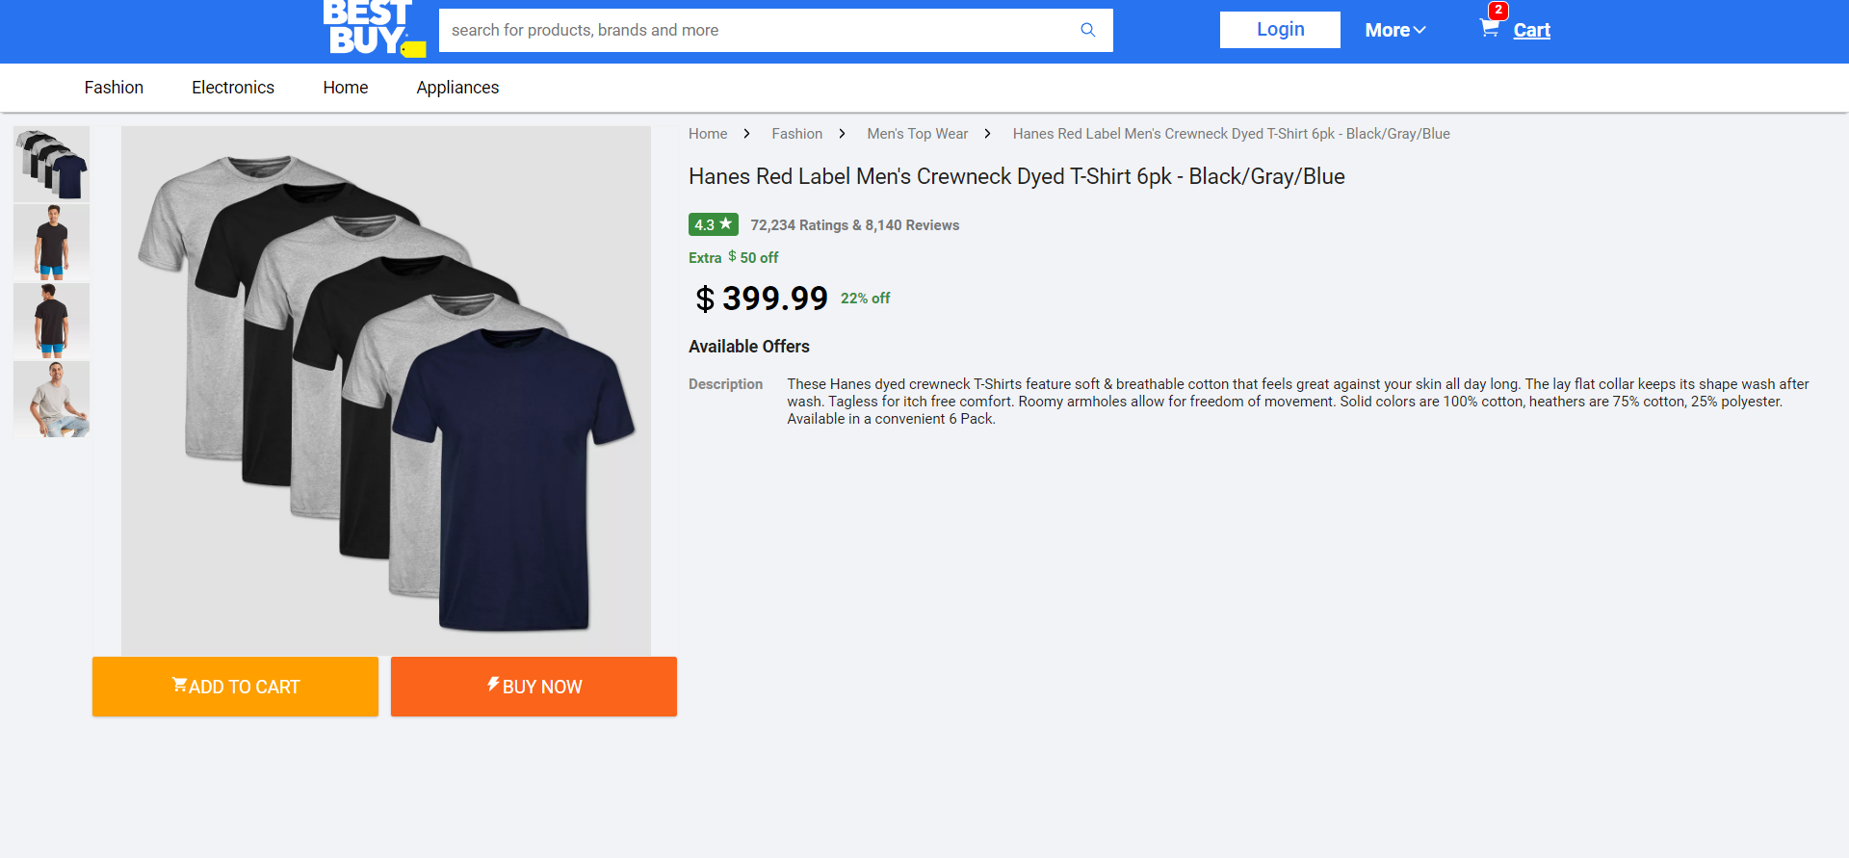Select the model back view thumbnail
Image resolution: width=1849 pixels, height=858 pixels.
tap(52, 320)
